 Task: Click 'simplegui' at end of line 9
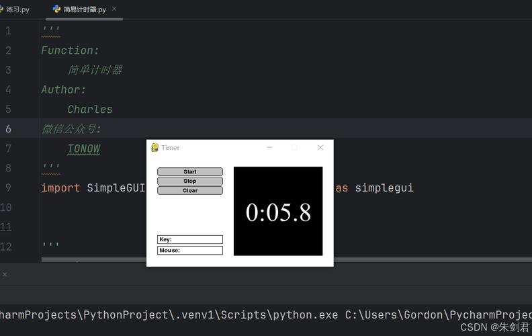384,187
